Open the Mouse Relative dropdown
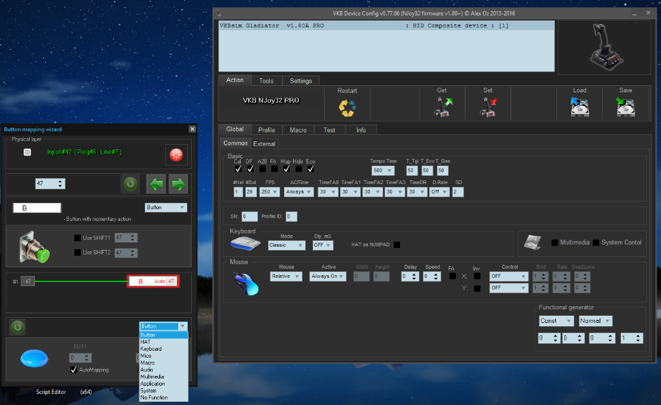Viewport: 661px width, 405px height. point(286,276)
